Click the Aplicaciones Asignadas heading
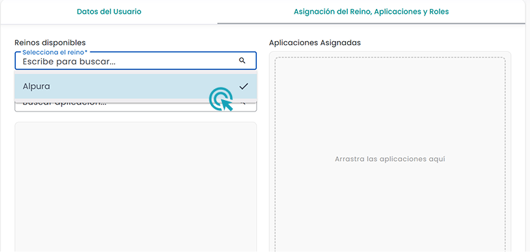The height and width of the screenshot is (252, 530). 315,43
